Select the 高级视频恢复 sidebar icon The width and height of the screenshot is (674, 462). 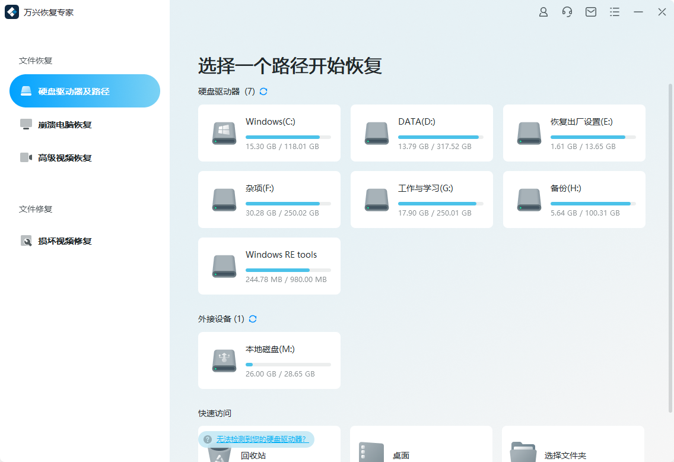[x=26, y=157]
